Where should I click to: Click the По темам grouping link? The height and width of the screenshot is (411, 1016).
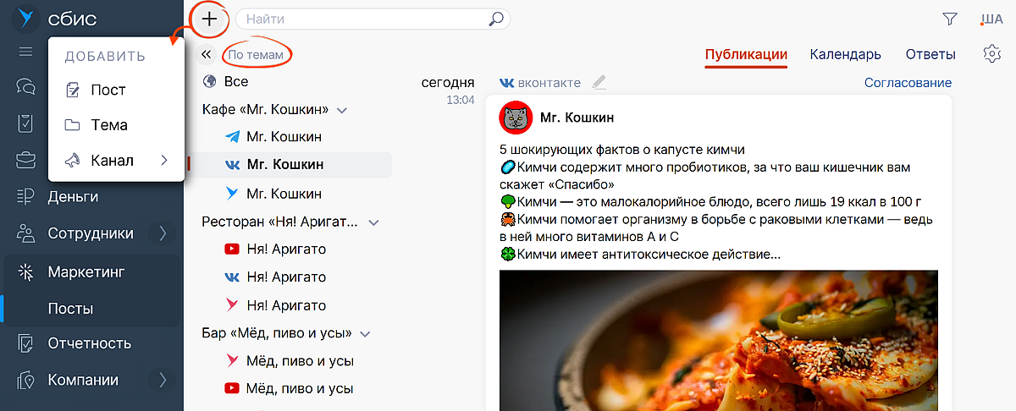(x=256, y=55)
